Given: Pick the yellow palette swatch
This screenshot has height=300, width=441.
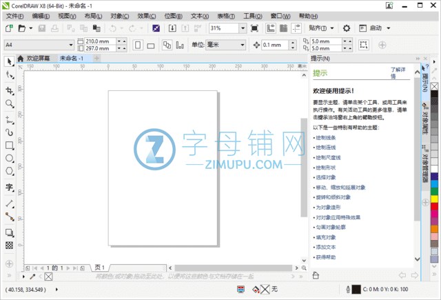Looking at the screenshot, I should point(434,199).
